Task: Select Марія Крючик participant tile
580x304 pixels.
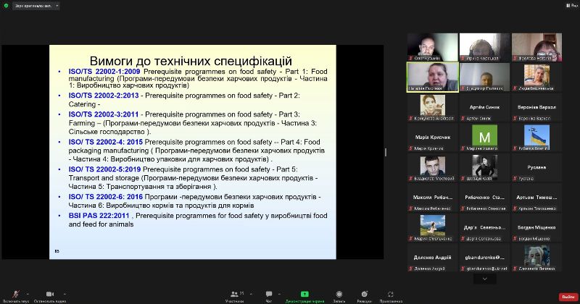Action: click(x=432, y=138)
